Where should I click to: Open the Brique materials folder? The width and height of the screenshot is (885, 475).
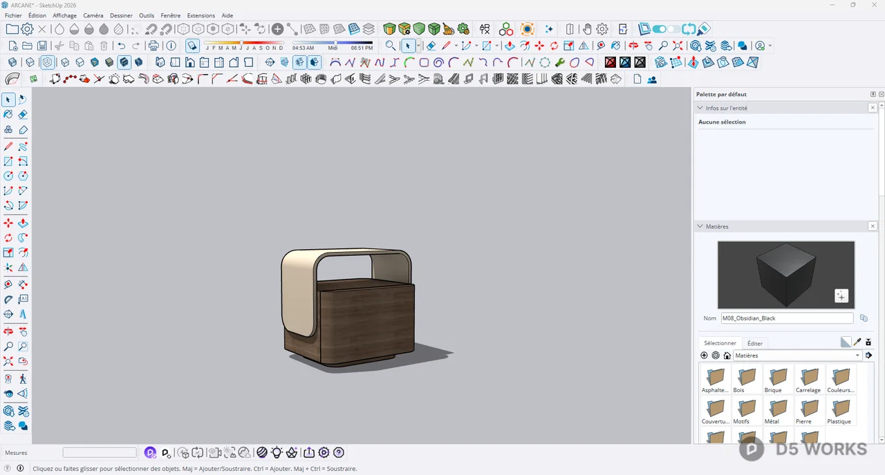pyautogui.click(x=778, y=380)
